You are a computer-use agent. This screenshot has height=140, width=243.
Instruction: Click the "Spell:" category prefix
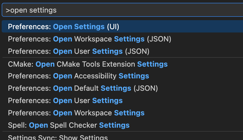coord(17,125)
